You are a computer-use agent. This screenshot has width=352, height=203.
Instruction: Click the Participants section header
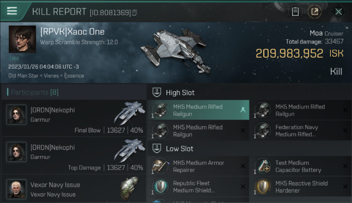pos(34,92)
